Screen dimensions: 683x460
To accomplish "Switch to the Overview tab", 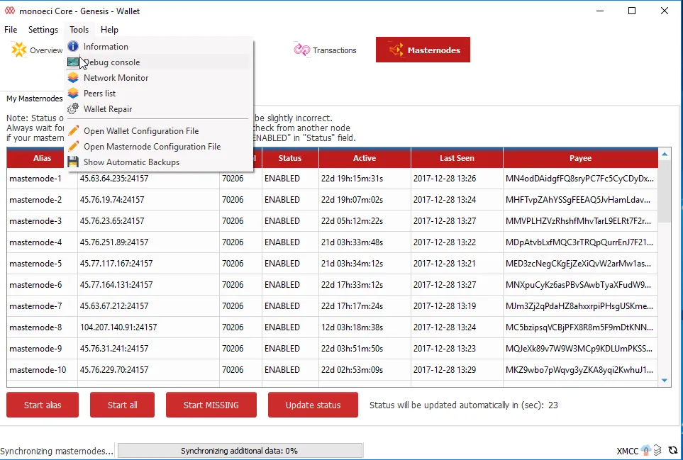I will [37, 50].
